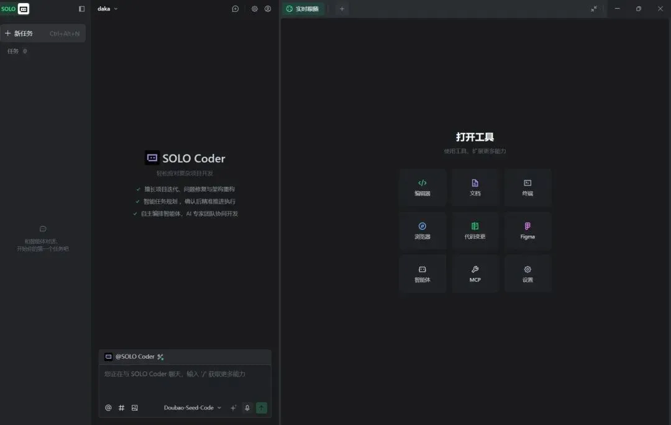Click the sparkle prompt enhance icon
671x425 pixels.
233,408
